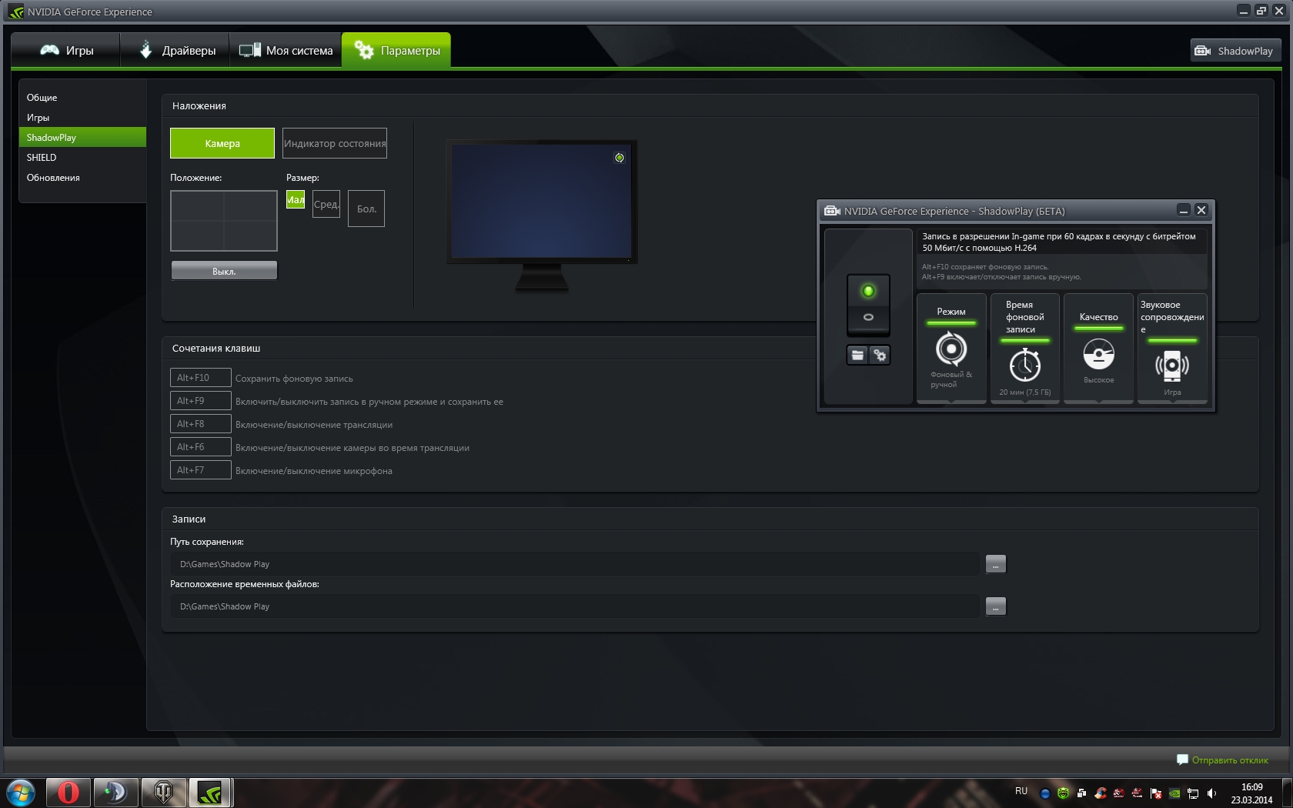Click the 'Запись в разрешении In-game' description
This screenshot has width=1293, height=808.
pos(1059,242)
